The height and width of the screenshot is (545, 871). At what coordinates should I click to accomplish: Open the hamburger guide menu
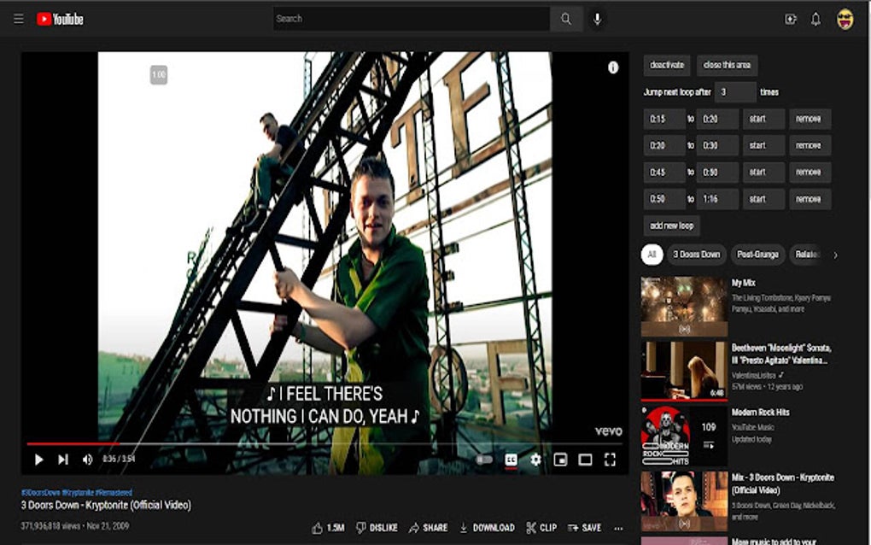(x=18, y=18)
